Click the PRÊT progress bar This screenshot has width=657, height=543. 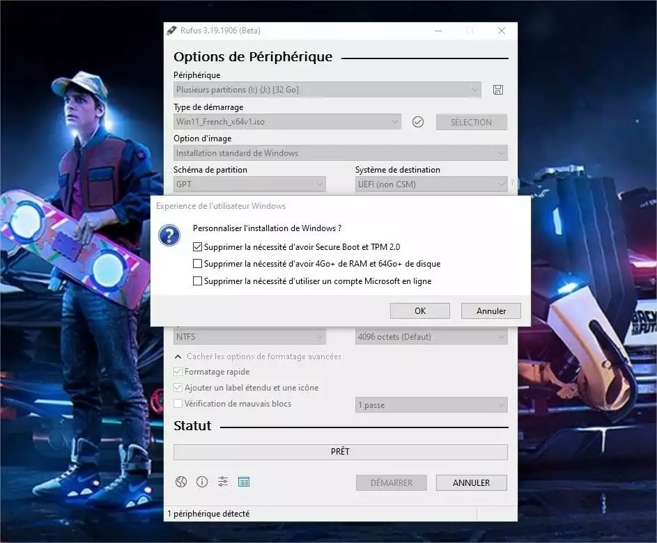coord(340,452)
